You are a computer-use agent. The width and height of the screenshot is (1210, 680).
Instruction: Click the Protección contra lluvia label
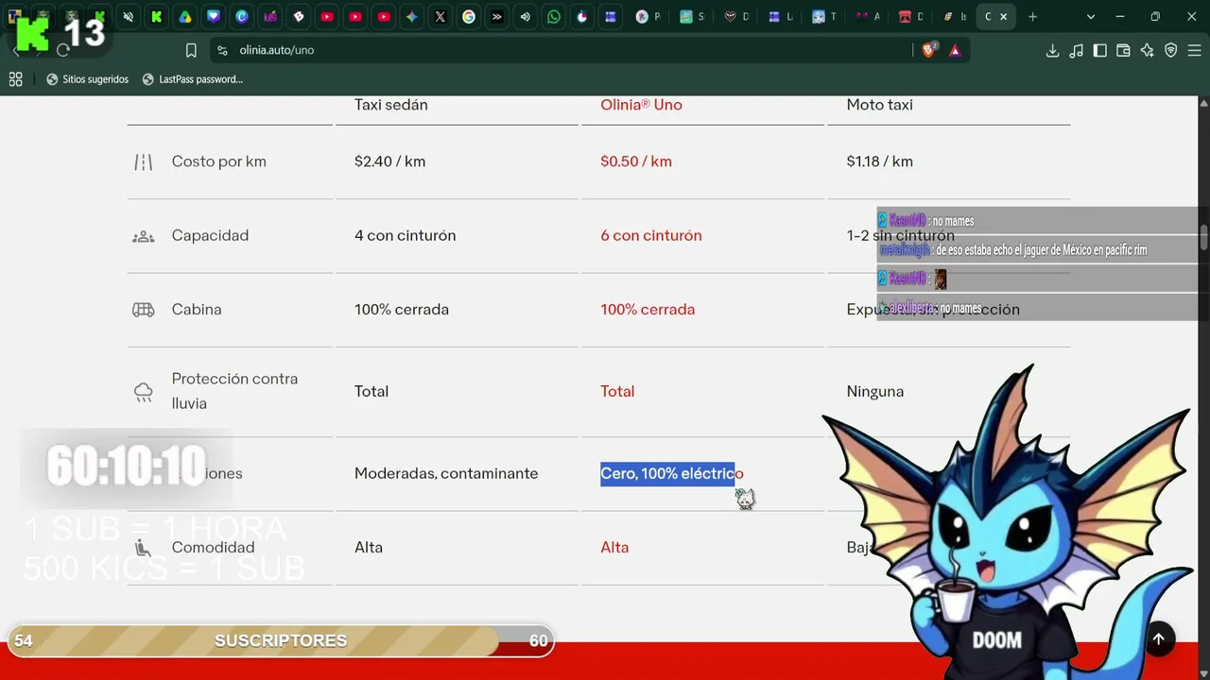pyautogui.click(x=234, y=391)
